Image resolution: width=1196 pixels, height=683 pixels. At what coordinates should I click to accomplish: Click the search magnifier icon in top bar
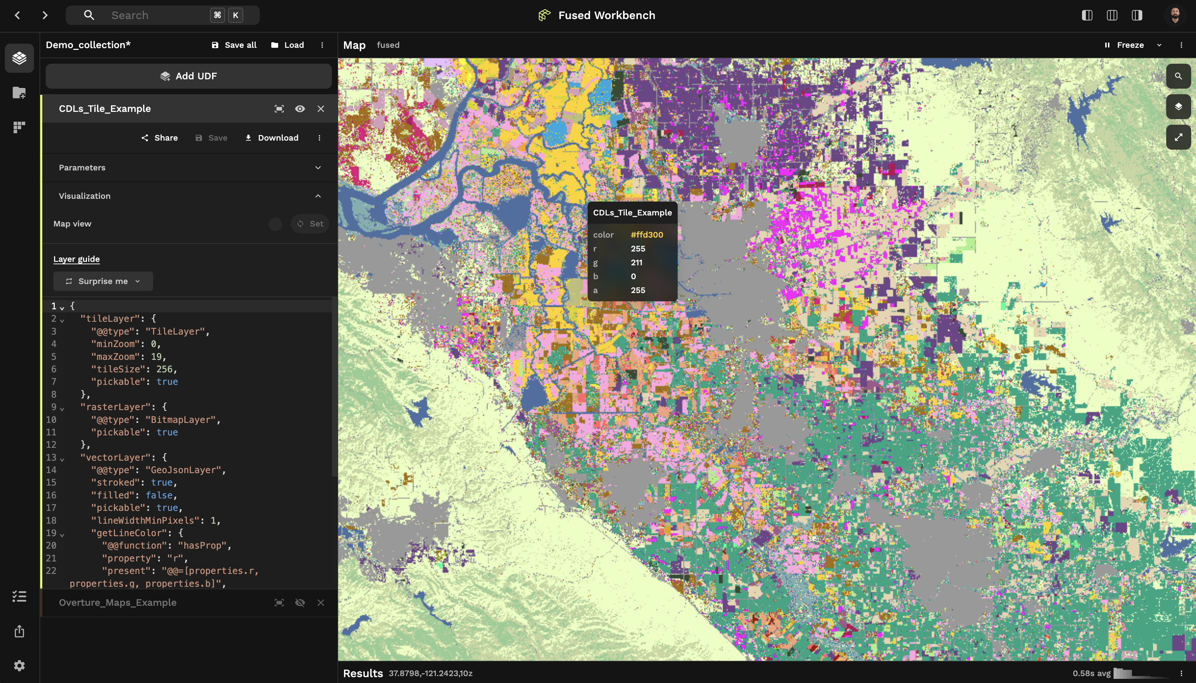click(x=89, y=15)
